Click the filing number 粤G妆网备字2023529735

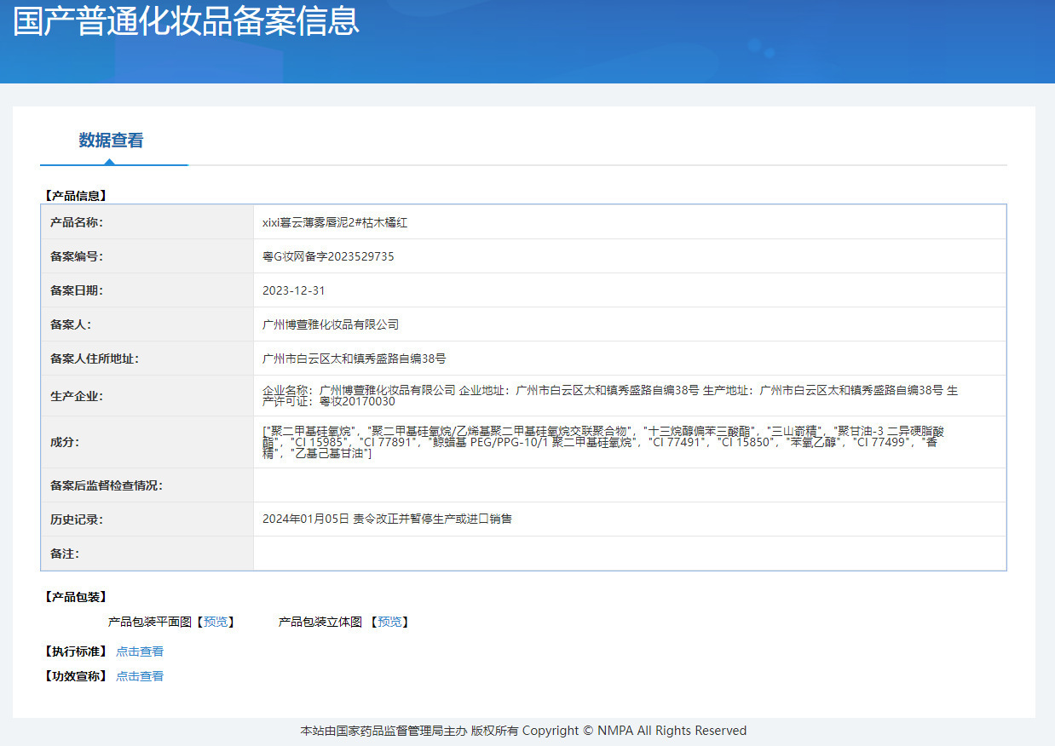[x=328, y=256]
